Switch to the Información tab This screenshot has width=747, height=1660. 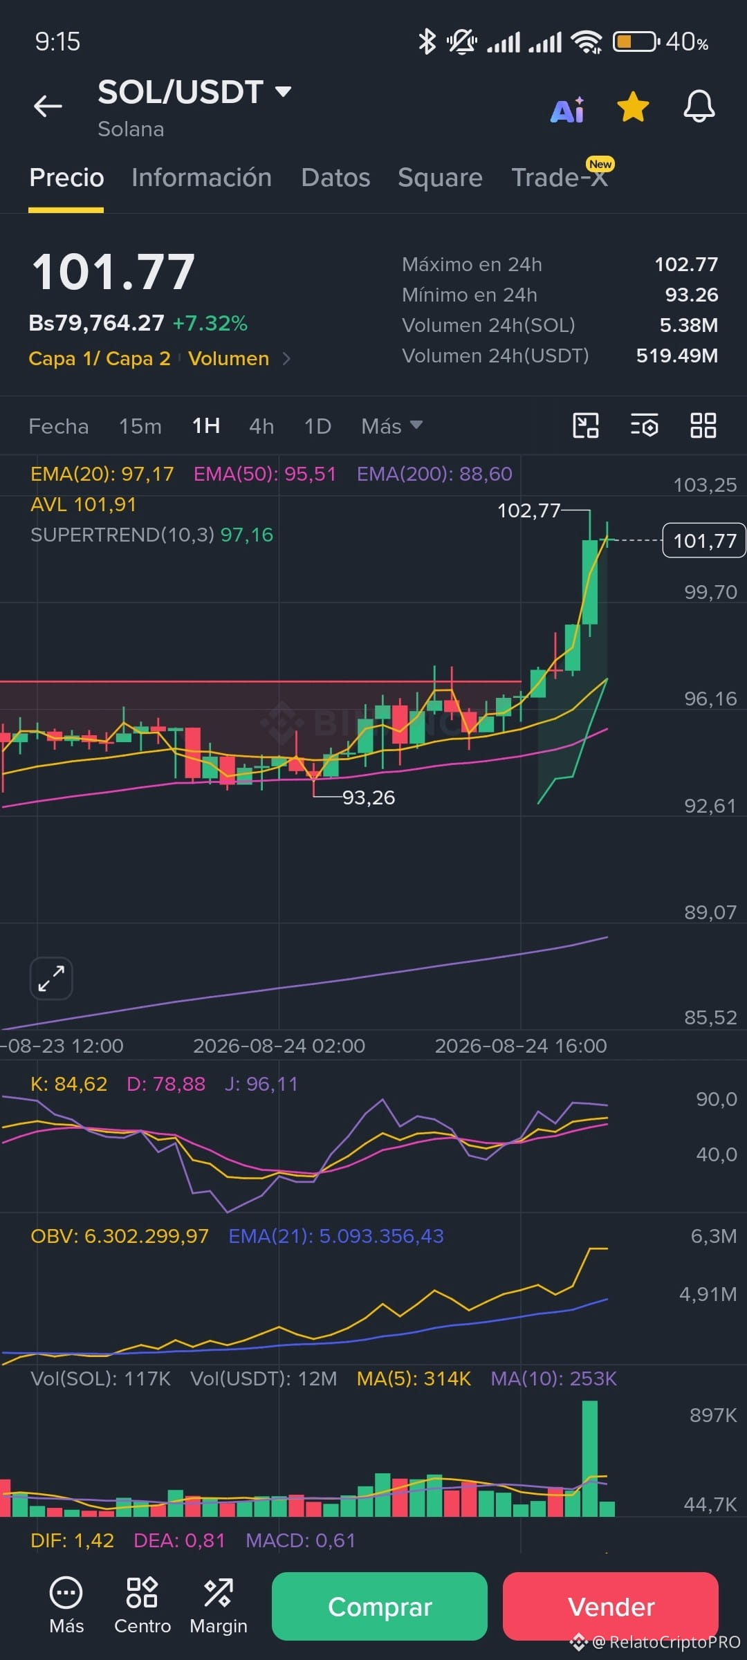pos(201,178)
